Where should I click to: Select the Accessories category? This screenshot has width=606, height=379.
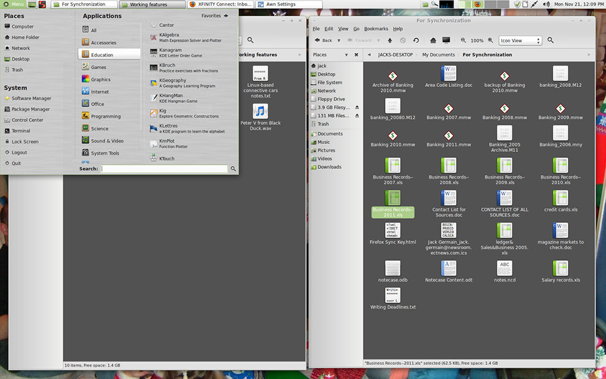pos(109,42)
